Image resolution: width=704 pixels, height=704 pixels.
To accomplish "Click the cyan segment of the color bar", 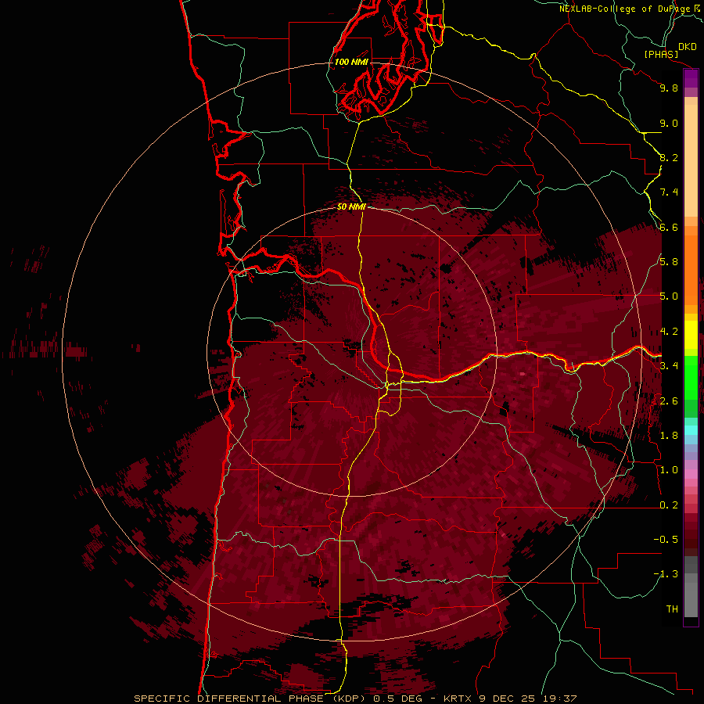I will [691, 430].
